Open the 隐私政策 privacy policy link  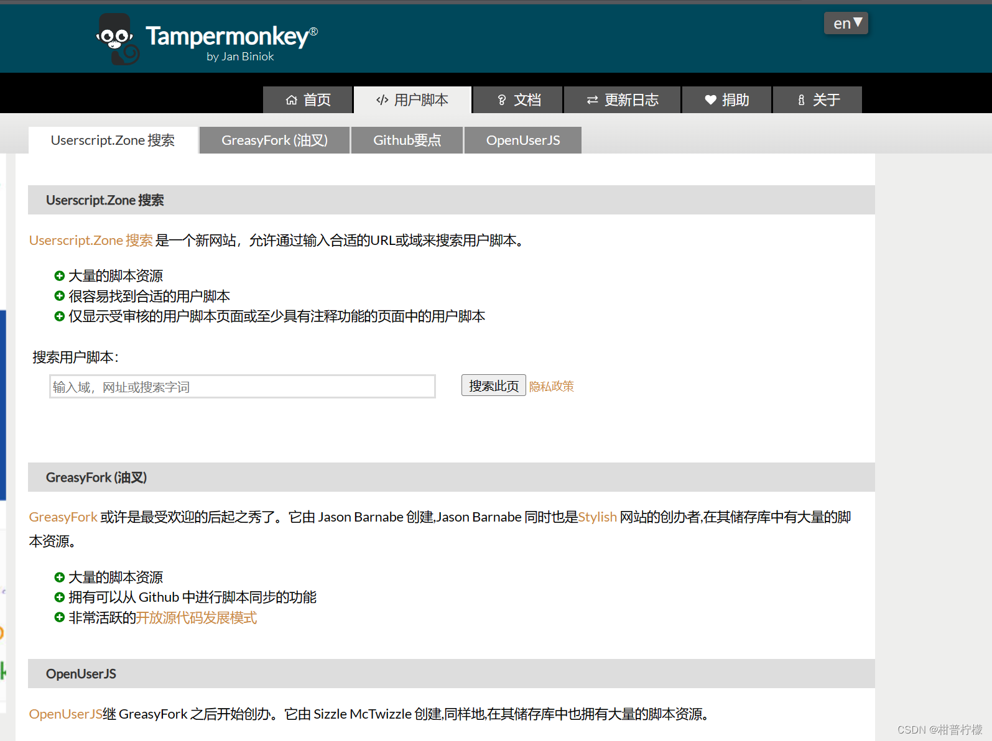click(x=552, y=386)
